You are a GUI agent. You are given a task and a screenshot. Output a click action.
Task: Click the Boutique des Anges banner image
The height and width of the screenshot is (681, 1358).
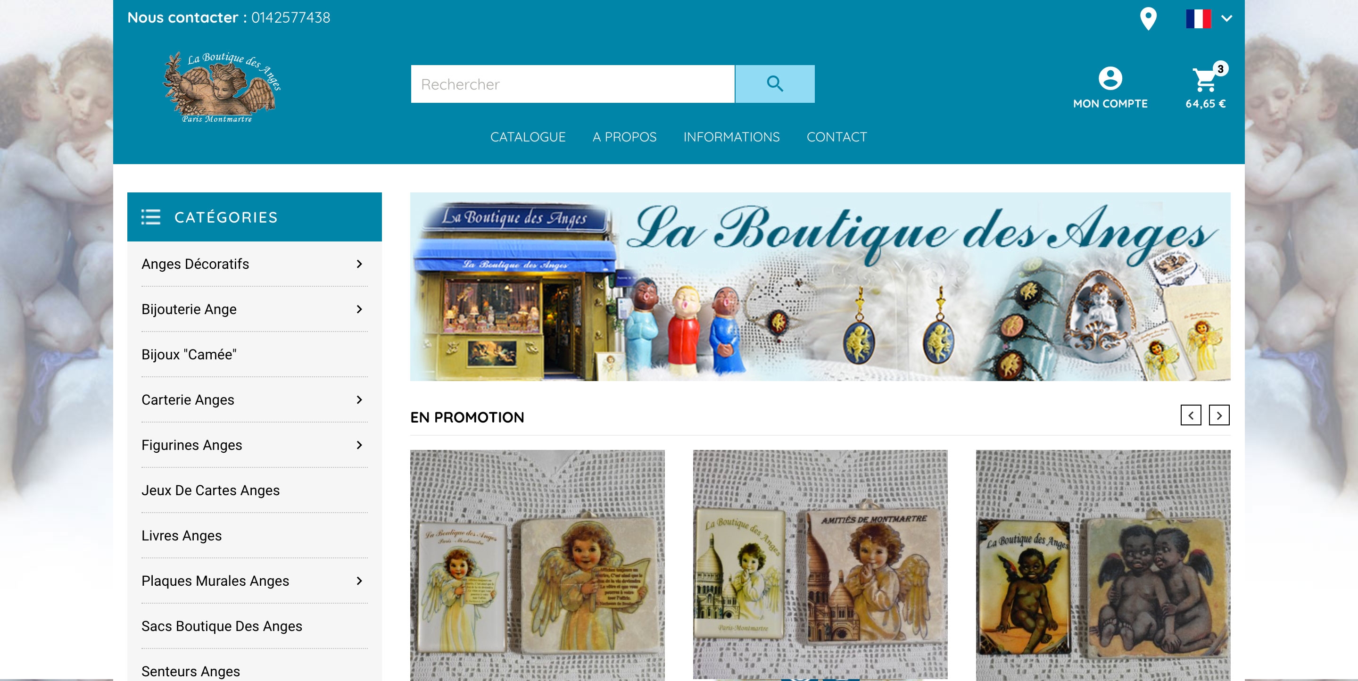pos(820,287)
